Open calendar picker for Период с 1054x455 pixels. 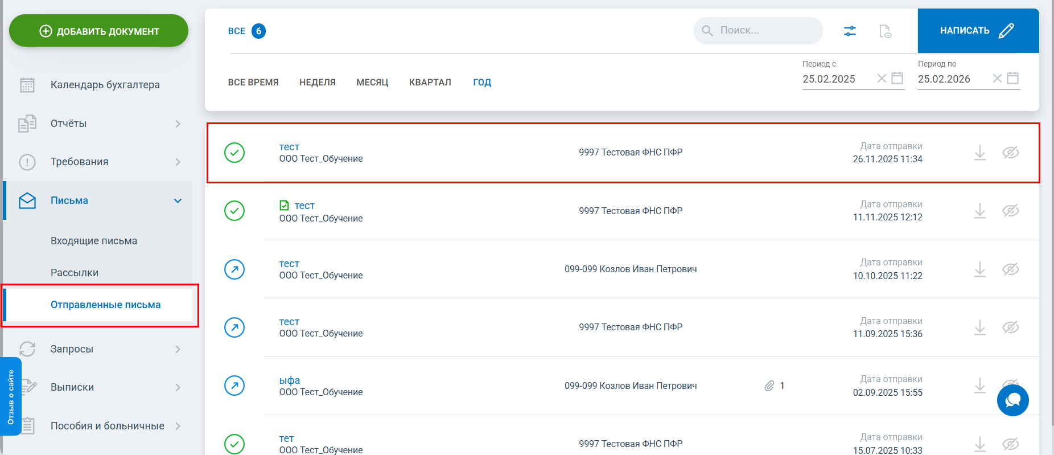tap(897, 78)
